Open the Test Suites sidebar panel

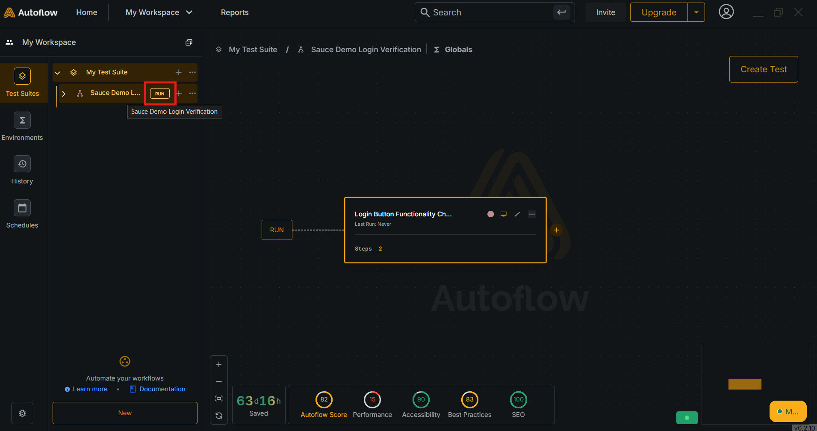pos(22,83)
